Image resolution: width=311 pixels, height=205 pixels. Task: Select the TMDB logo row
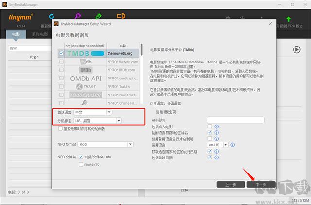click(x=86, y=53)
